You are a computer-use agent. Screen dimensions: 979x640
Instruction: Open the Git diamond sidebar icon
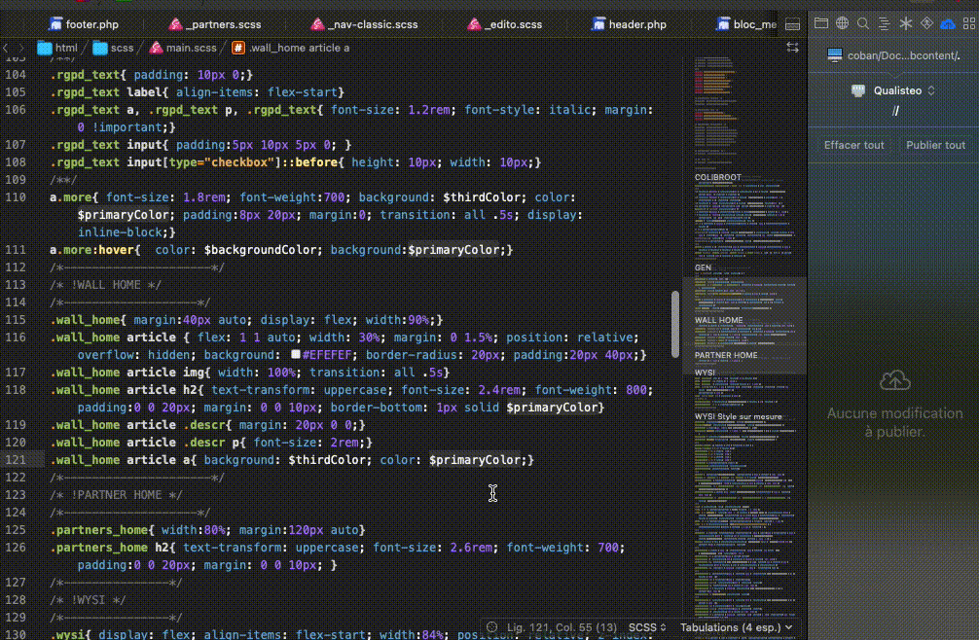(926, 23)
